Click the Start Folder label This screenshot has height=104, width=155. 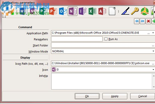pos(40,45)
